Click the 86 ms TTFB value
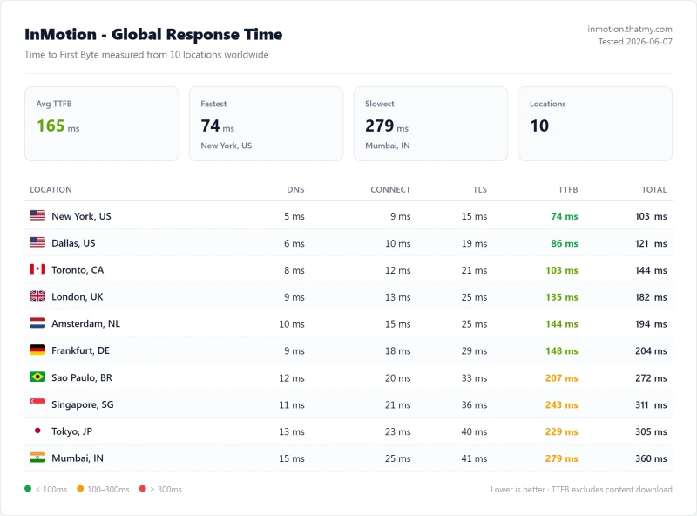Screen dimensions: 697x516 coord(565,243)
